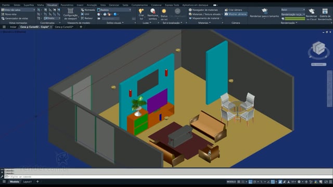Screen dimensions: 333x187
Task: Click the Nova vista tool
Action: [9, 14]
